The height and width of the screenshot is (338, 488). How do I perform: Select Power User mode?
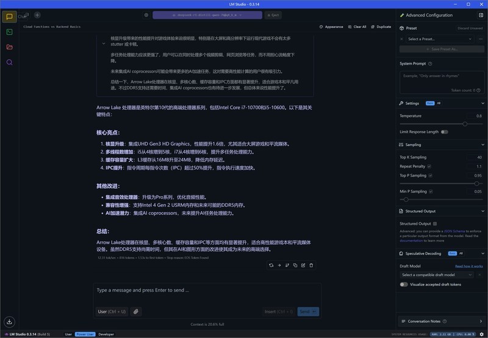85,334
